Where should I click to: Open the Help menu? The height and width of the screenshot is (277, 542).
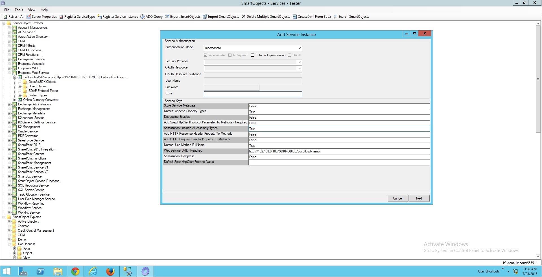(x=44, y=10)
